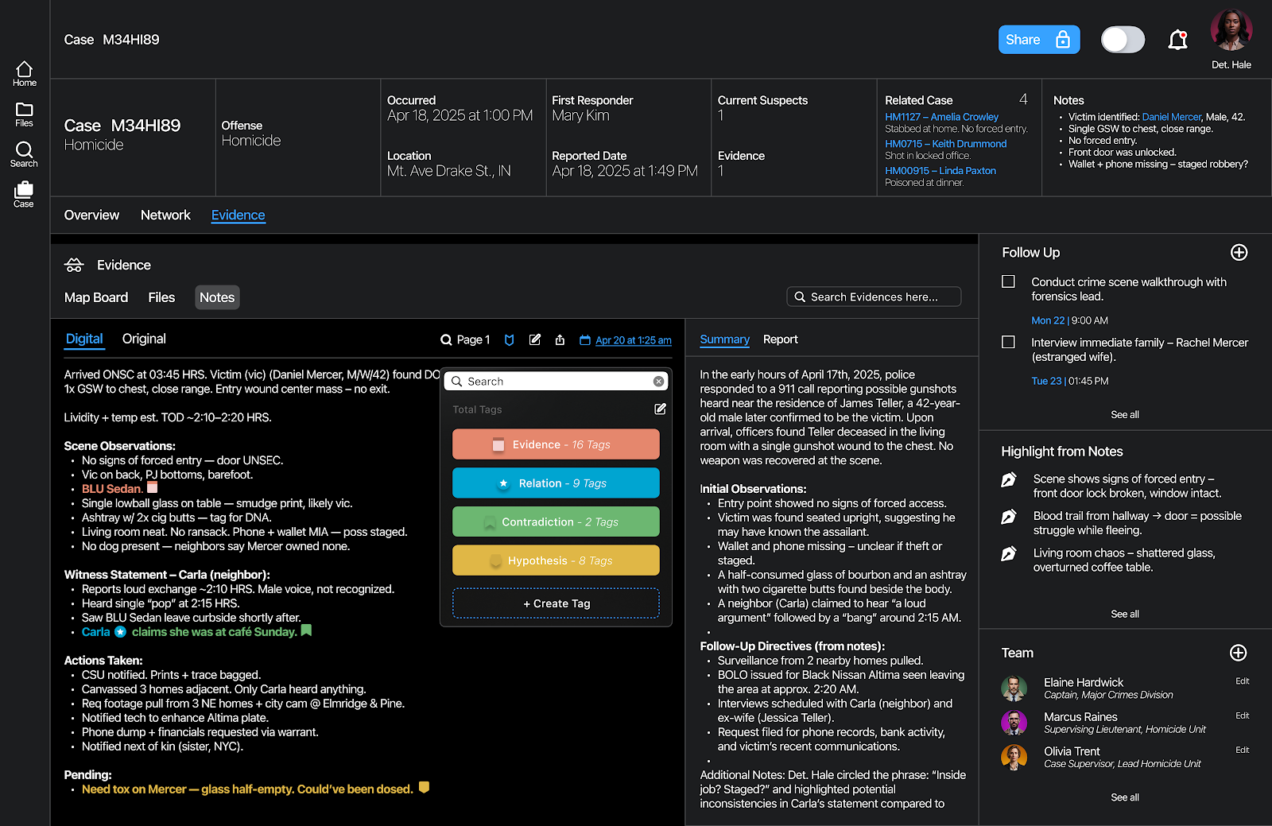Open related case HM00915 Linda Paxton
1272x826 pixels.
940,171
